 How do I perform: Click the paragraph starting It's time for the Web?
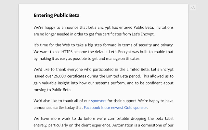point(103,52)
